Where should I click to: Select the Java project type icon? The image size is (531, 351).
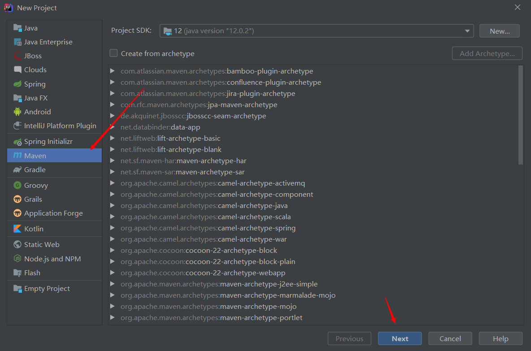pos(17,28)
